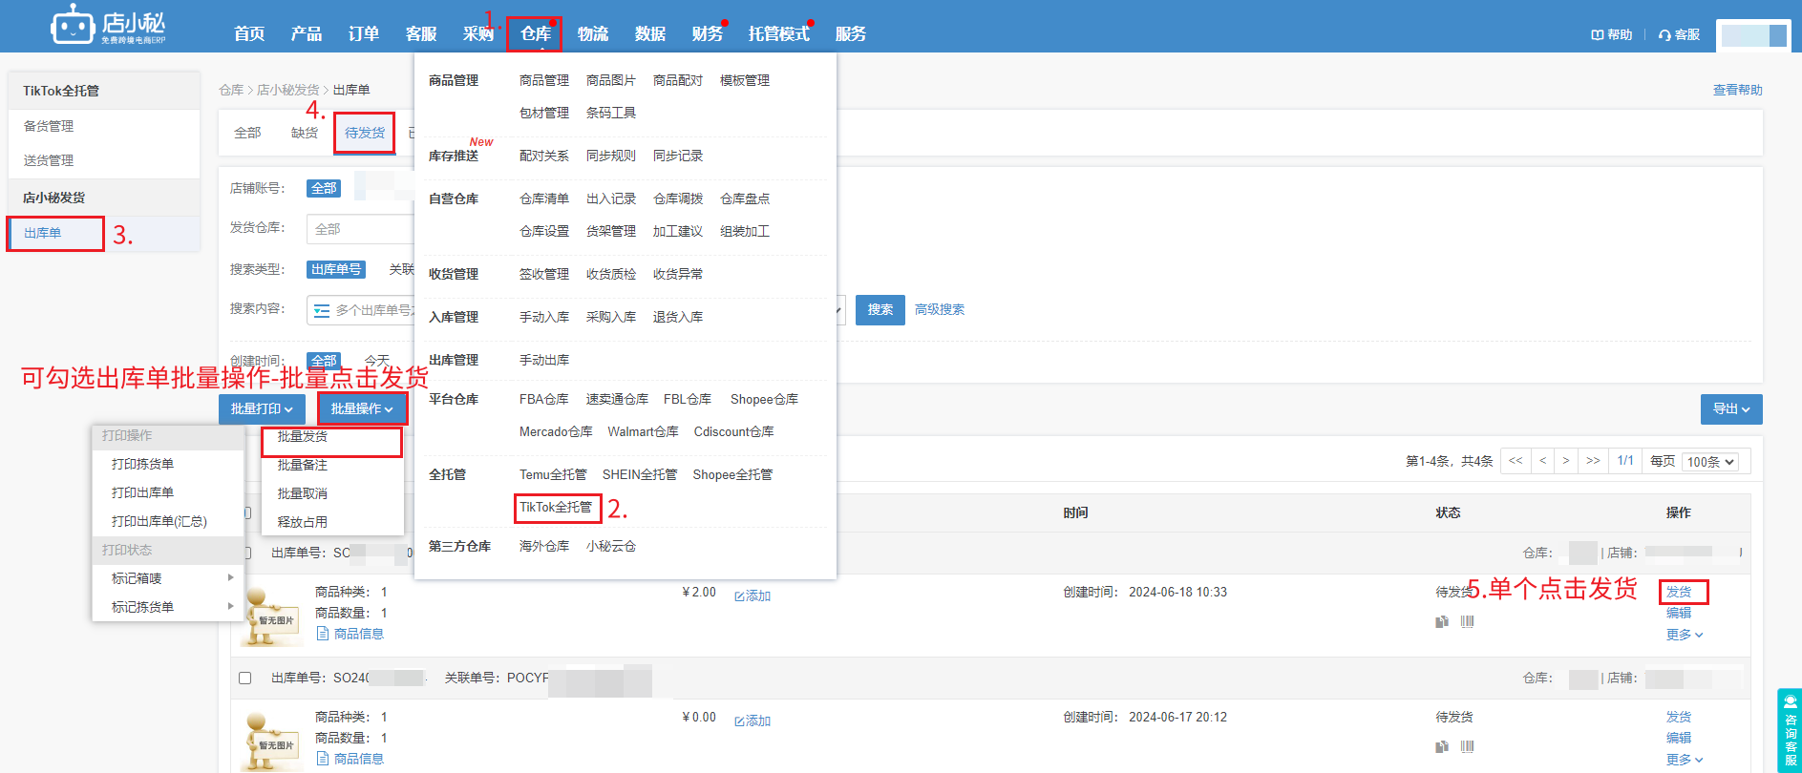The height and width of the screenshot is (773, 1802).
Task: Switch to the 待发货 tab
Action: click(x=365, y=133)
